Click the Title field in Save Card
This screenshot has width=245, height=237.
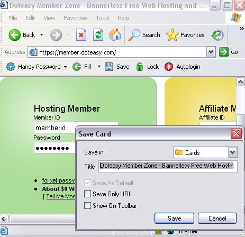168,166
